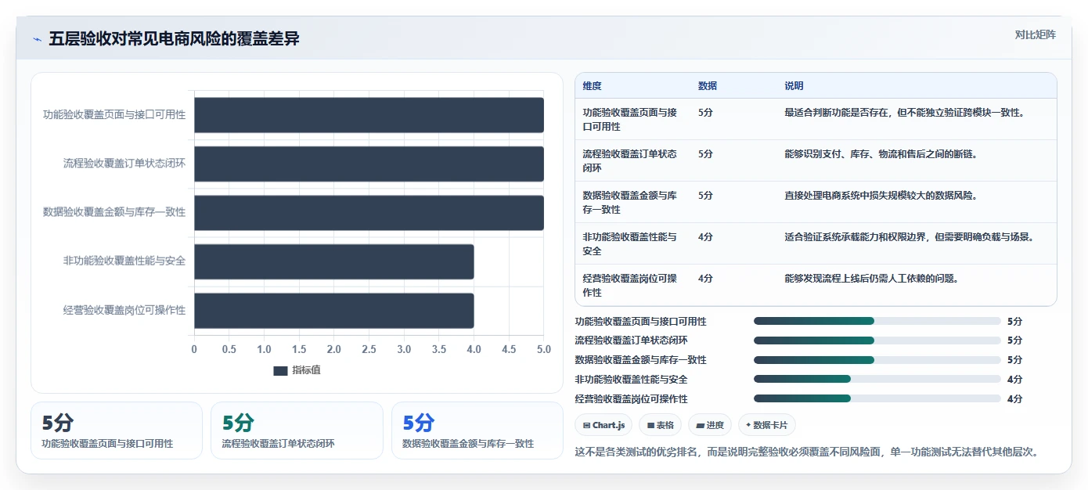Image resolution: width=1088 pixels, height=490 pixels.
Task: Select the 进度 chip label
Action: (x=715, y=425)
